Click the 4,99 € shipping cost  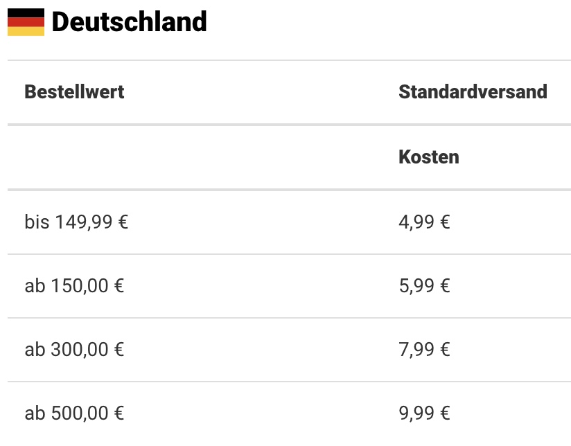tap(424, 222)
